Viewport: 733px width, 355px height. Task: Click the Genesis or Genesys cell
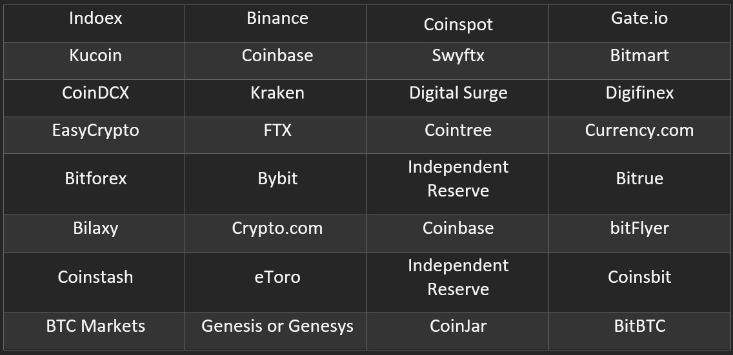tap(276, 331)
